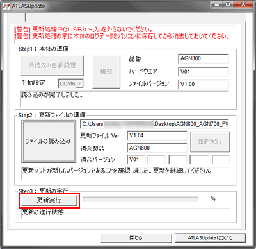The width and height of the screenshot is (256, 249).
Task: Click the 品番 field showing AGN800
Action: [x=204, y=58]
